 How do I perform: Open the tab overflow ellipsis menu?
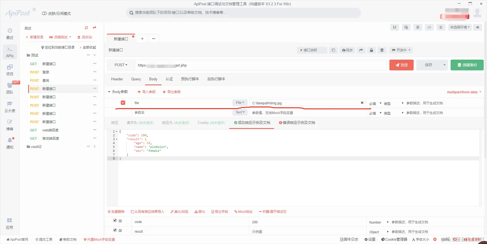(x=154, y=39)
